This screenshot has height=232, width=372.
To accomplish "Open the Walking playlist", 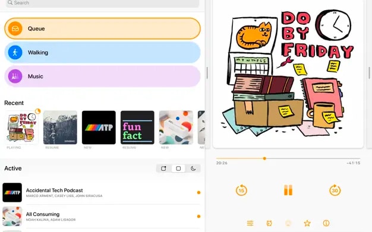I will point(102,52).
